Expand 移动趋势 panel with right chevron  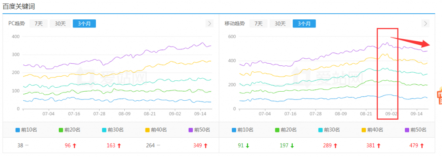click(x=426, y=24)
